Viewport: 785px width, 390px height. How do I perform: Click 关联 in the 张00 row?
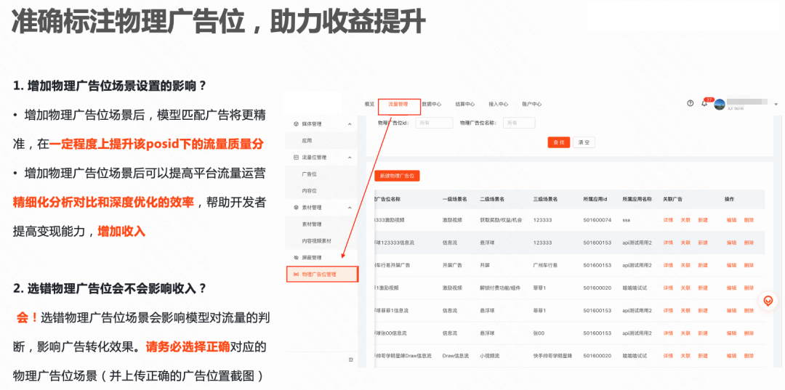[685, 333]
